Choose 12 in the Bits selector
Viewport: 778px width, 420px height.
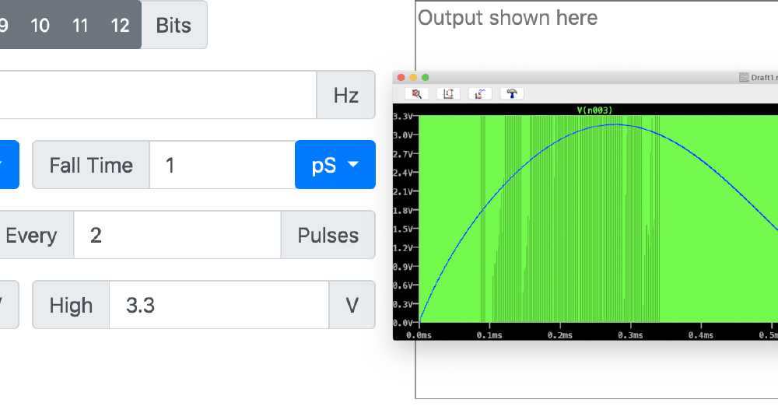tap(120, 25)
